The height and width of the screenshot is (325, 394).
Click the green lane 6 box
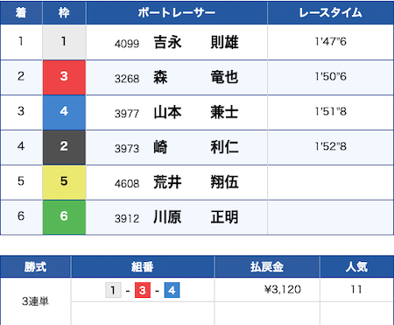[64, 217]
